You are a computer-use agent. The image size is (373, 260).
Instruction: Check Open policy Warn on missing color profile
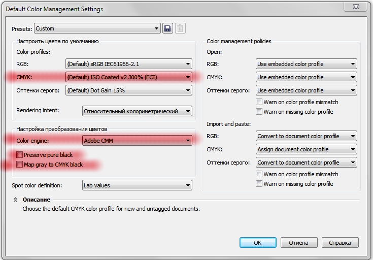259,112
